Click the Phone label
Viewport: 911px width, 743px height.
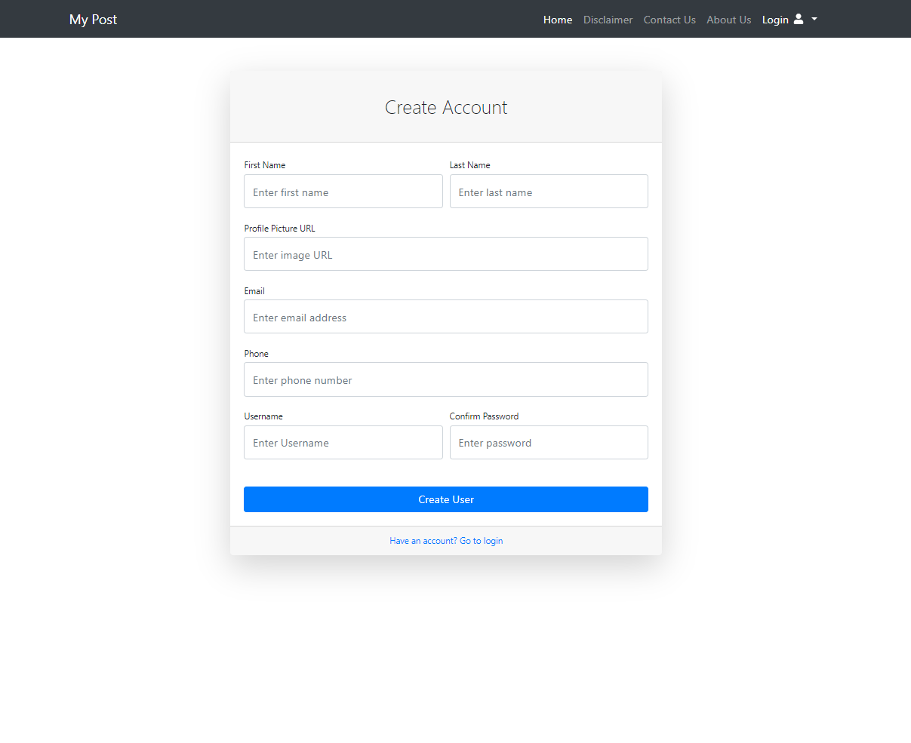click(256, 354)
